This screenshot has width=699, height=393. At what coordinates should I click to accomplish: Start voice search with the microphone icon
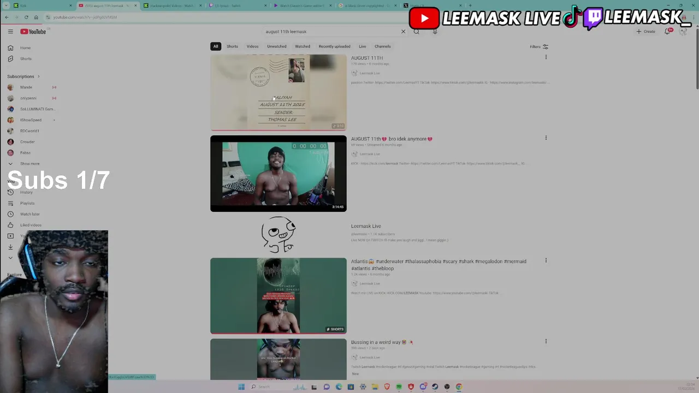click(435, 32)
